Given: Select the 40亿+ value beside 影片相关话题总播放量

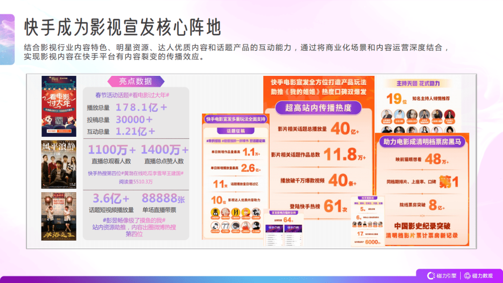Looking at the screenshot, I should (x=345, y=128).
